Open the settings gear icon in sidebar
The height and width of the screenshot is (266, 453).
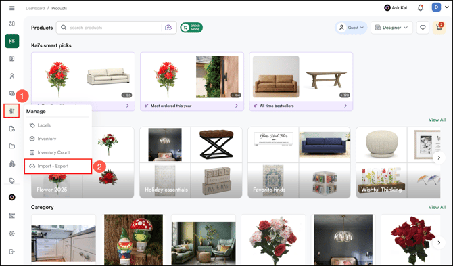coord(12,234)
